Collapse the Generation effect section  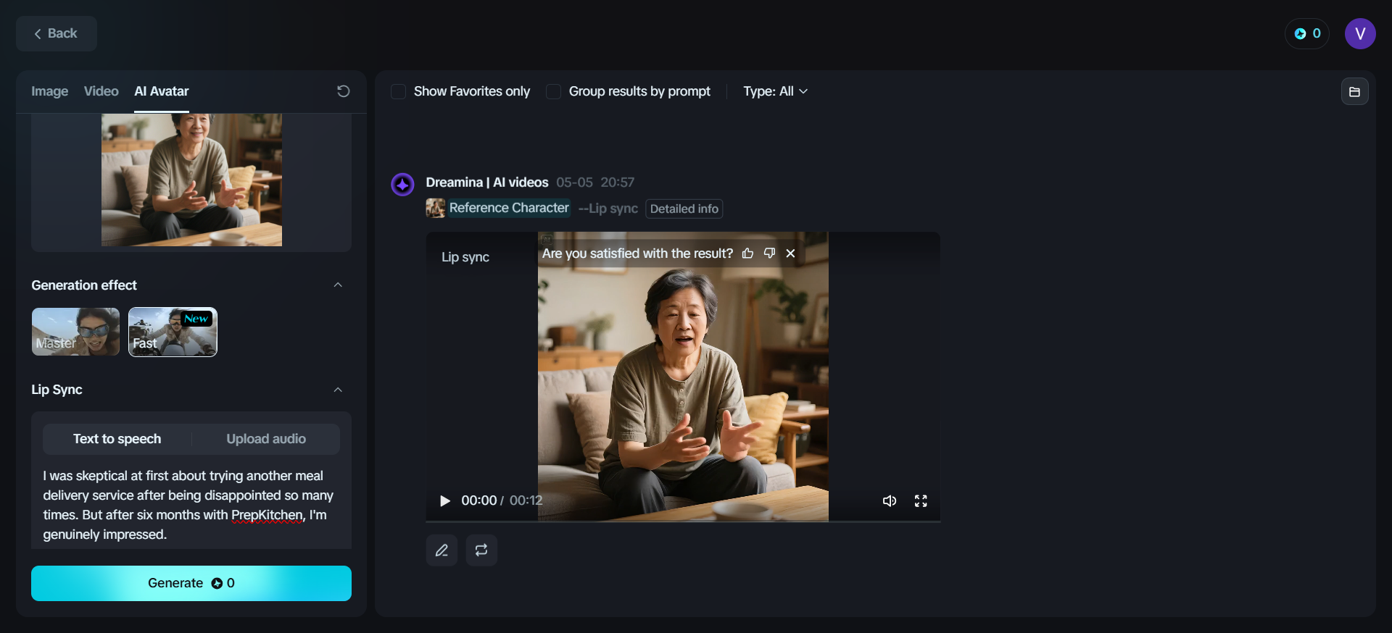[x=338, y=285]
